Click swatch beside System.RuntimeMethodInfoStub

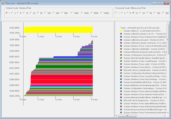click(x=121, y=82)
